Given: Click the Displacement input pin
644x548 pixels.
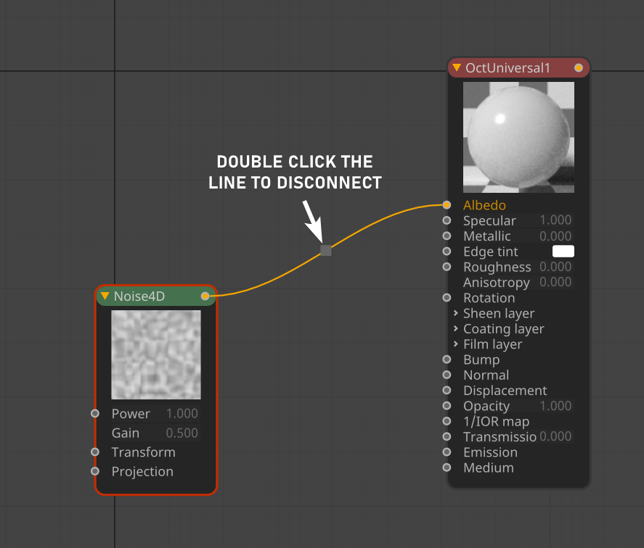Looking at the screenshot, I should click(x=447, y=391).
